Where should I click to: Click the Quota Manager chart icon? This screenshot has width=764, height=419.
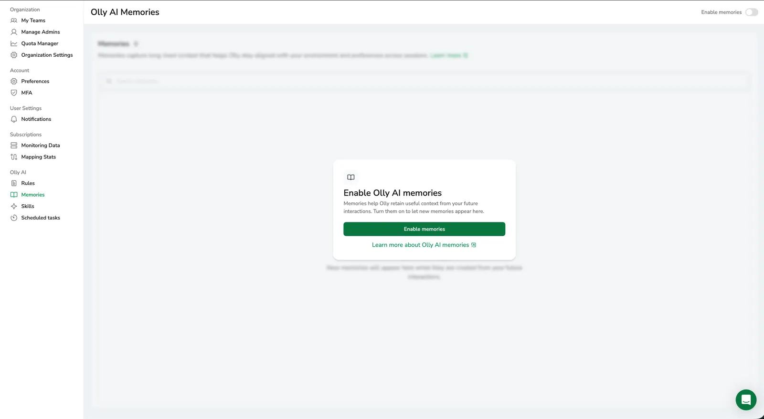coord(14,43)
